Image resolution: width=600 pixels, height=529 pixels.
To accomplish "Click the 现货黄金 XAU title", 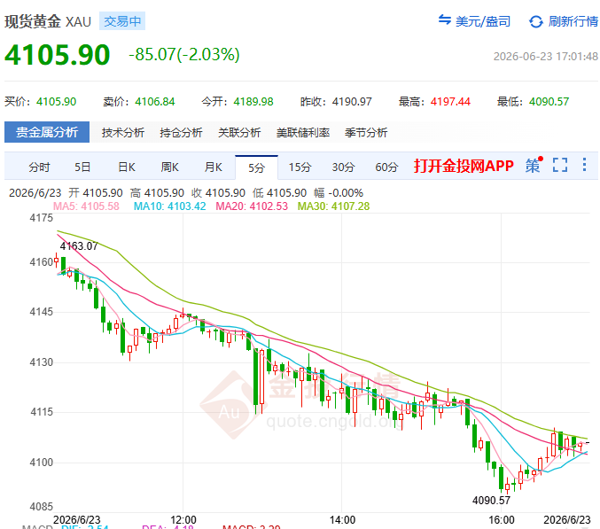I will [x=48, y=22].
